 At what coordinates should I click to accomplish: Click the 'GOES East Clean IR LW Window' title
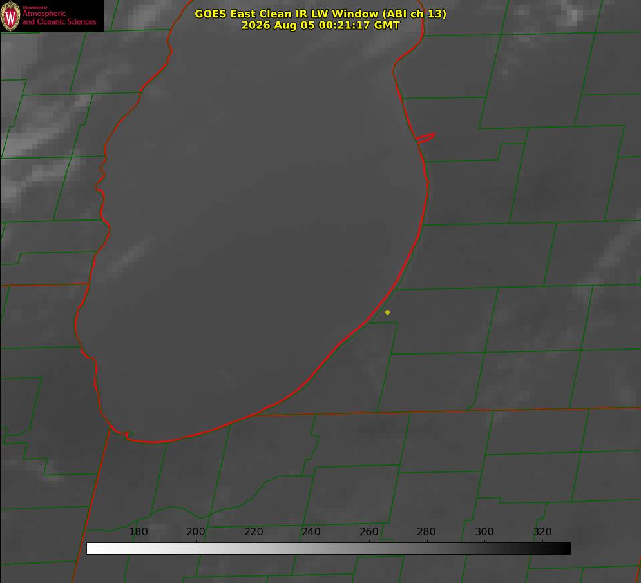tap(286, 14)
